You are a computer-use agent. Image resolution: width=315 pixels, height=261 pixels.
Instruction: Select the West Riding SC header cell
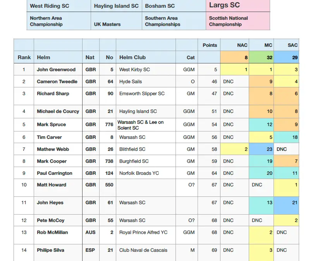pos(59,6)
